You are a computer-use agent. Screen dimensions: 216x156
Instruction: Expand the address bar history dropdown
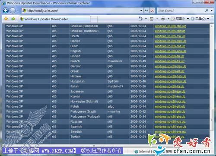pos(141,11)
